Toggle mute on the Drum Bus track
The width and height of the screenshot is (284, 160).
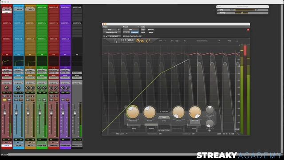coord(44,100)
